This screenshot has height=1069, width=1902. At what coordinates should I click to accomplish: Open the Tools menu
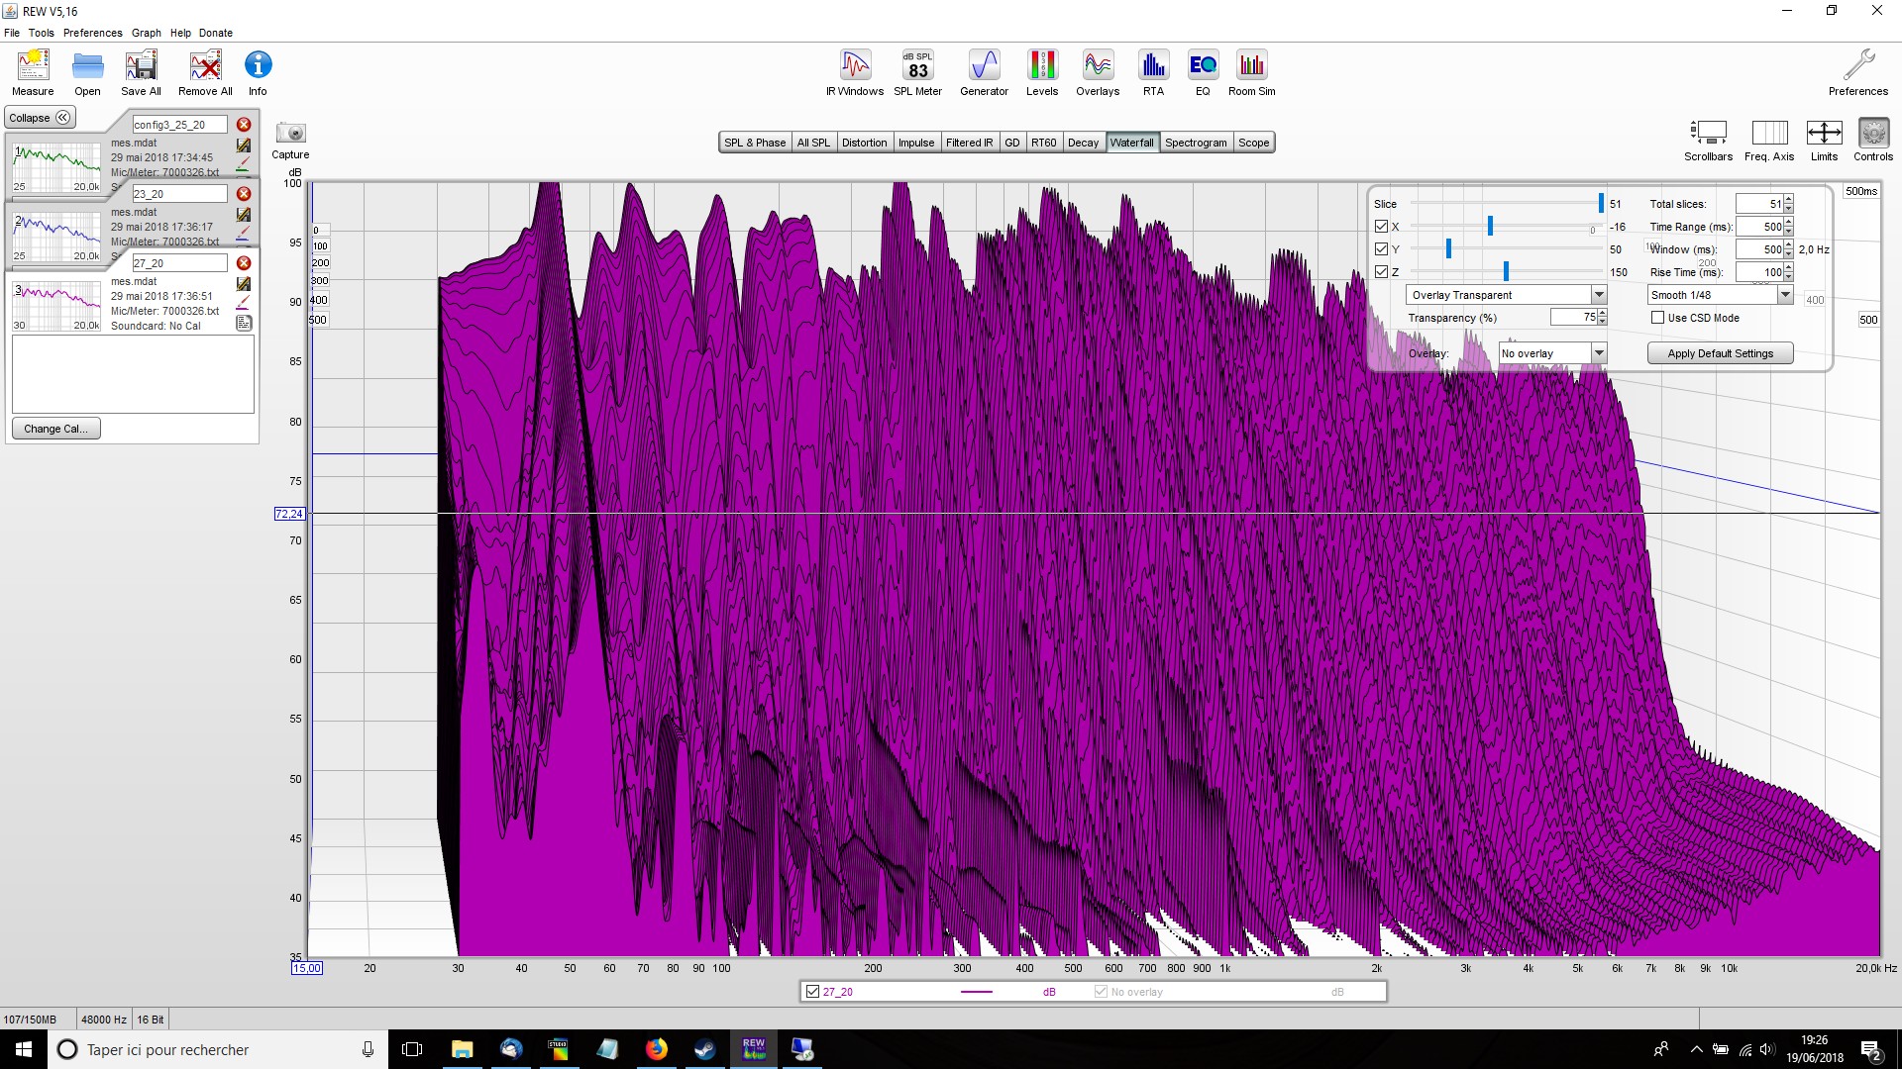click(x=41, y=33)
